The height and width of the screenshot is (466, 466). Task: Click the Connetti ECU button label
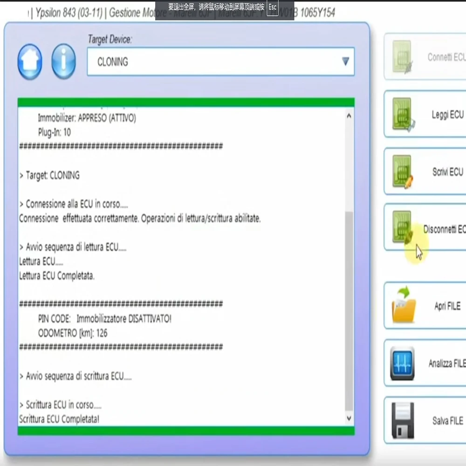tap(446, 57)
